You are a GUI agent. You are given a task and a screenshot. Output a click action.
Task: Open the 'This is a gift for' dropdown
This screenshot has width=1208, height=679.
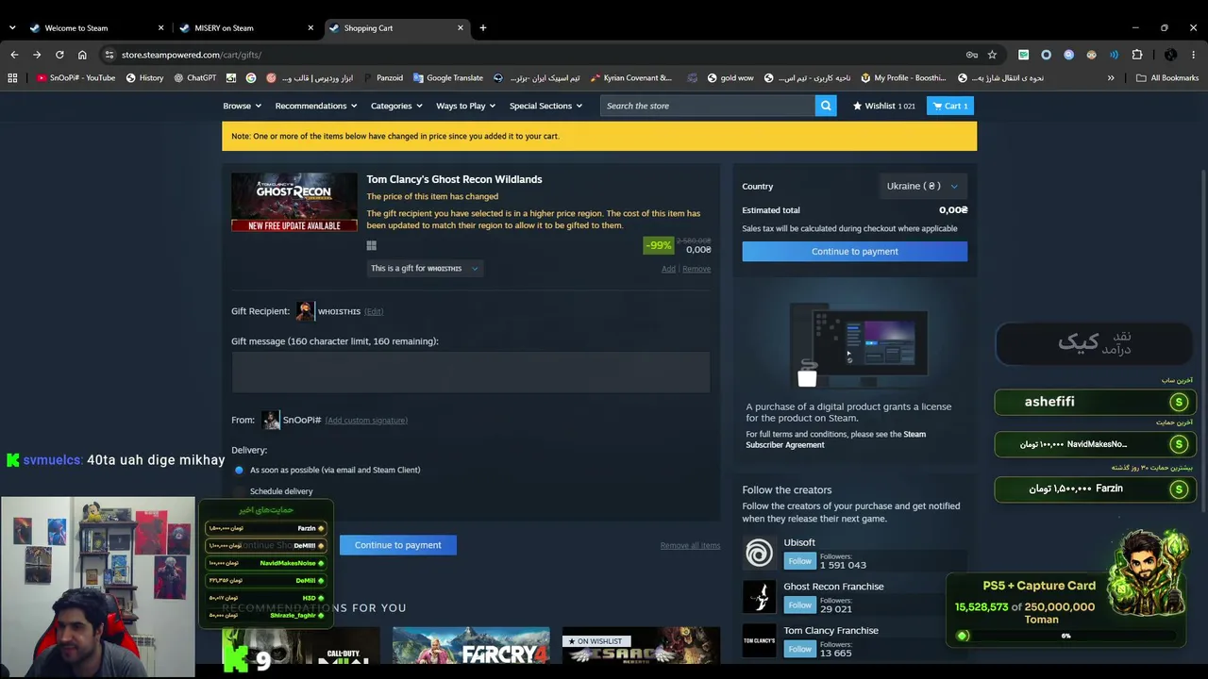pyautogui.click(x=425, y=269)
